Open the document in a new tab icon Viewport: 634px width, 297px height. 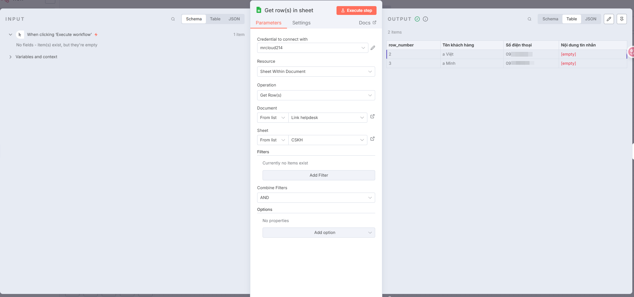click(x=372, y=116)
